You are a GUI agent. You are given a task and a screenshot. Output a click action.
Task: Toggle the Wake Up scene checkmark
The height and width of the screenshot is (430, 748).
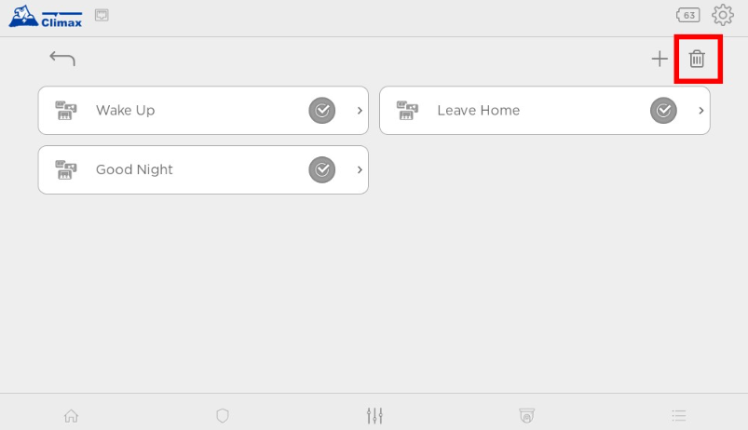pos(321,111)
